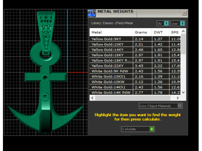The width and height of the screenshot is (202, 151).
Task: Select the White Gold:9K PdW row
Action: point(135,71)
